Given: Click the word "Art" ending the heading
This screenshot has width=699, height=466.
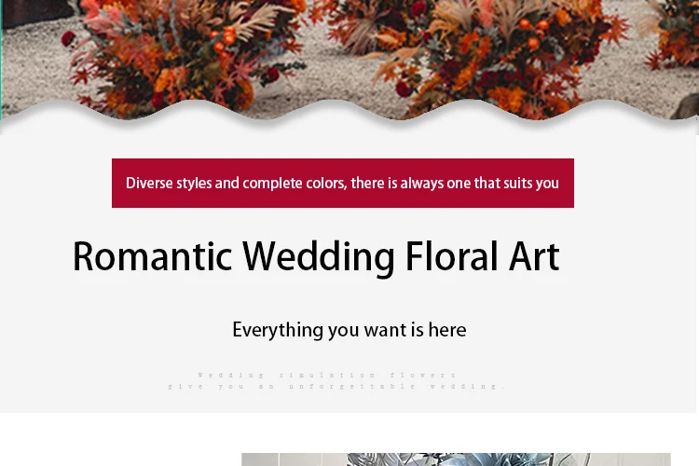Looking at the screenshot, I should (x=534, y=256).
